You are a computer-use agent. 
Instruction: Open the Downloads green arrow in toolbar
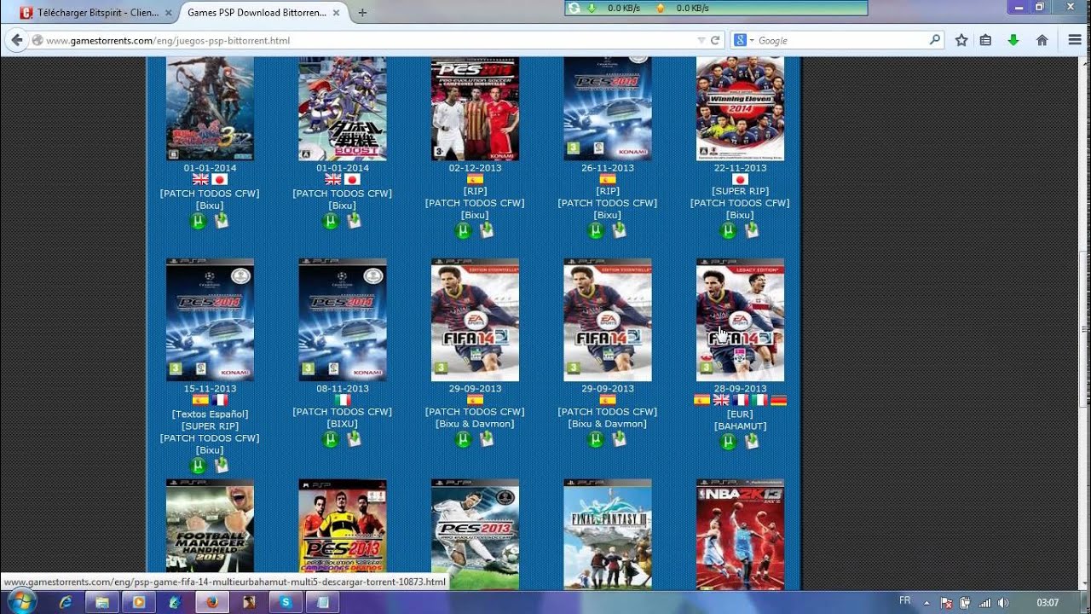[1013, 40]
